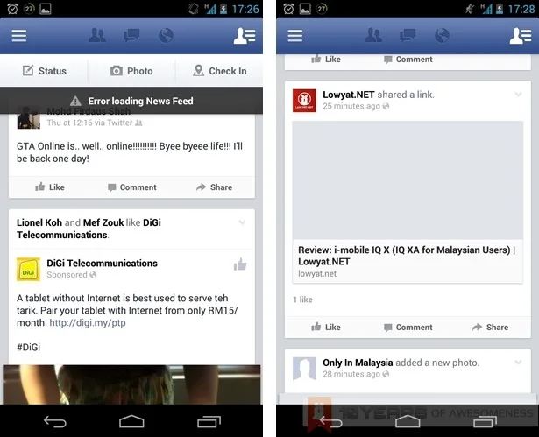Tap Home key on the left phone
The image size is (539, 437).
pyautogui.click(x=131, y=421)
